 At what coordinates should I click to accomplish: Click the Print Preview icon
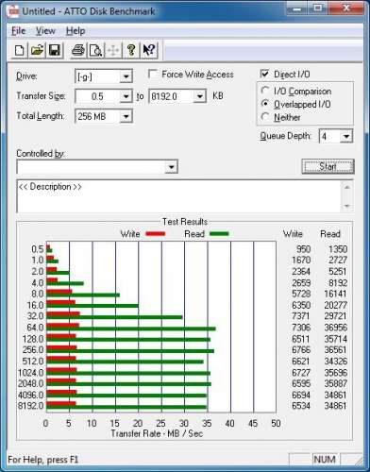pyautogui.click(x=95, y=50)
